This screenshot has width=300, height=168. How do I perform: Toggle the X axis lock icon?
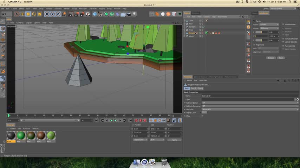click(47, 14)
